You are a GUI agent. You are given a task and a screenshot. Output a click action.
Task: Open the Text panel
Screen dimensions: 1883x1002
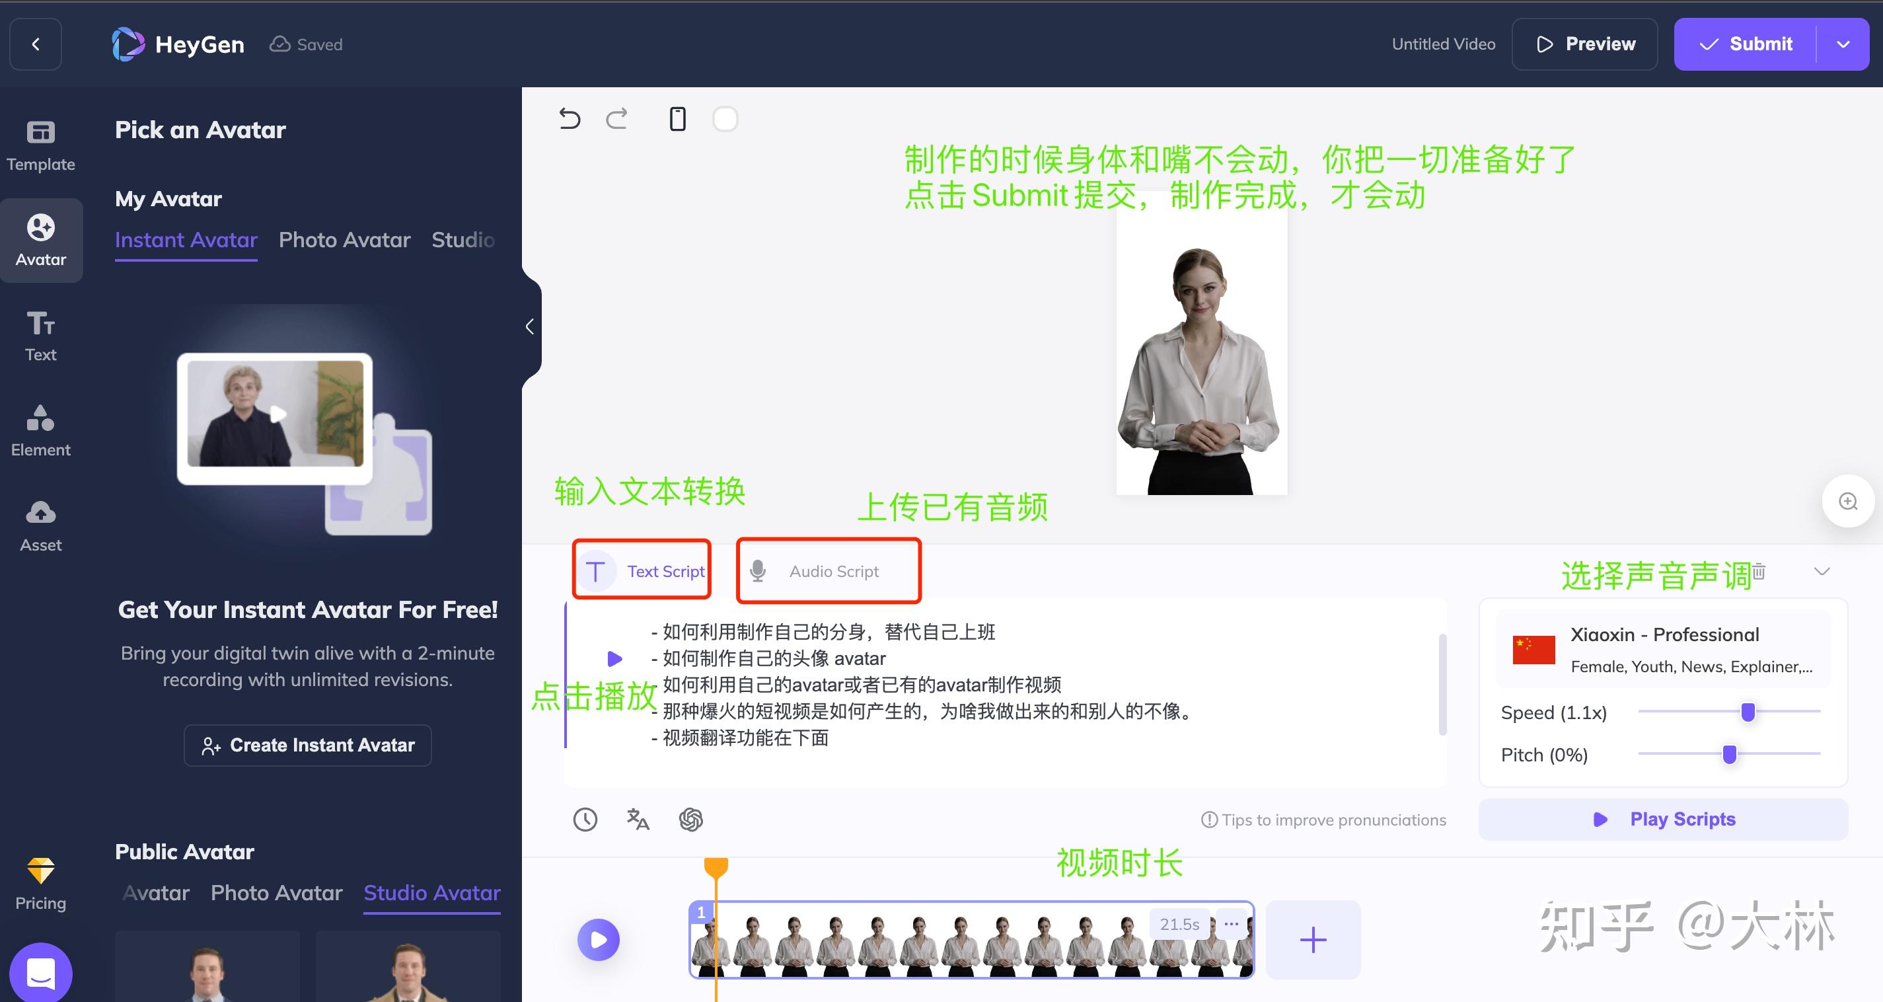pos(40,335)
